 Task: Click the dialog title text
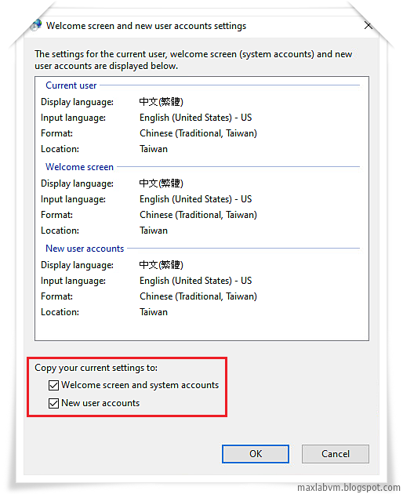click(146, 26)
